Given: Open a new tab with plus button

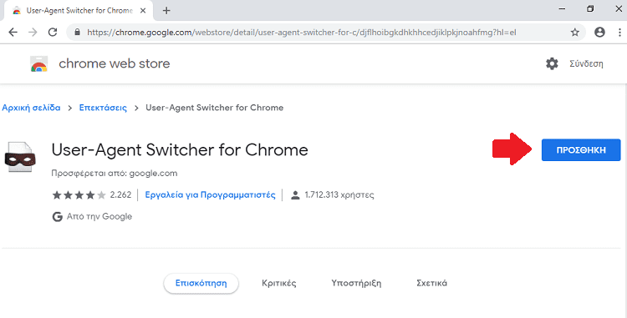Looking at the screenshot, I should point(166,11).
